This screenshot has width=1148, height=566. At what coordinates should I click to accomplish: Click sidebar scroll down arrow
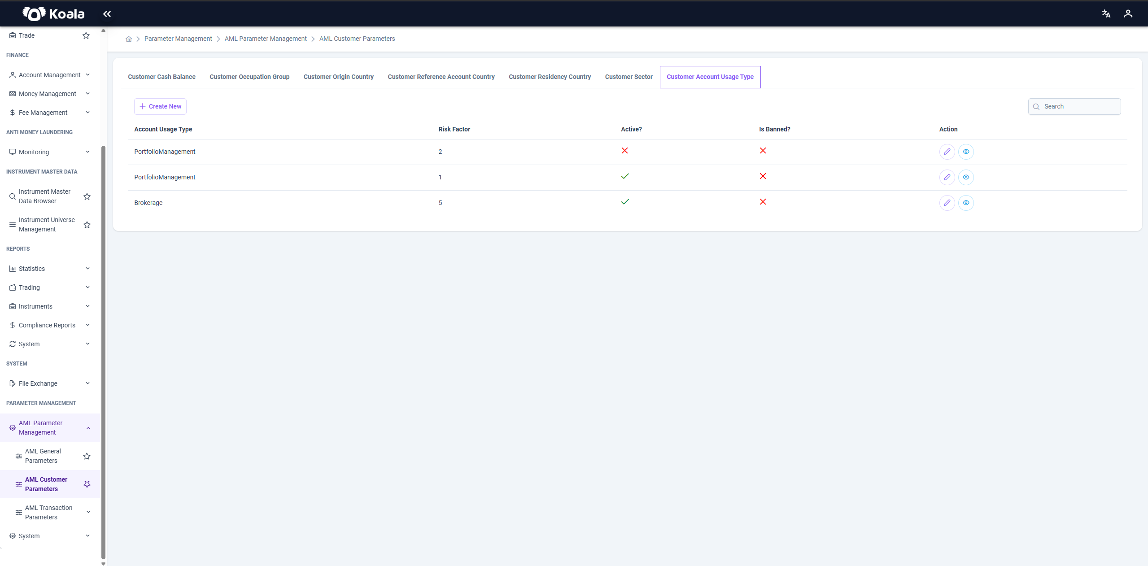click(104, 563)
